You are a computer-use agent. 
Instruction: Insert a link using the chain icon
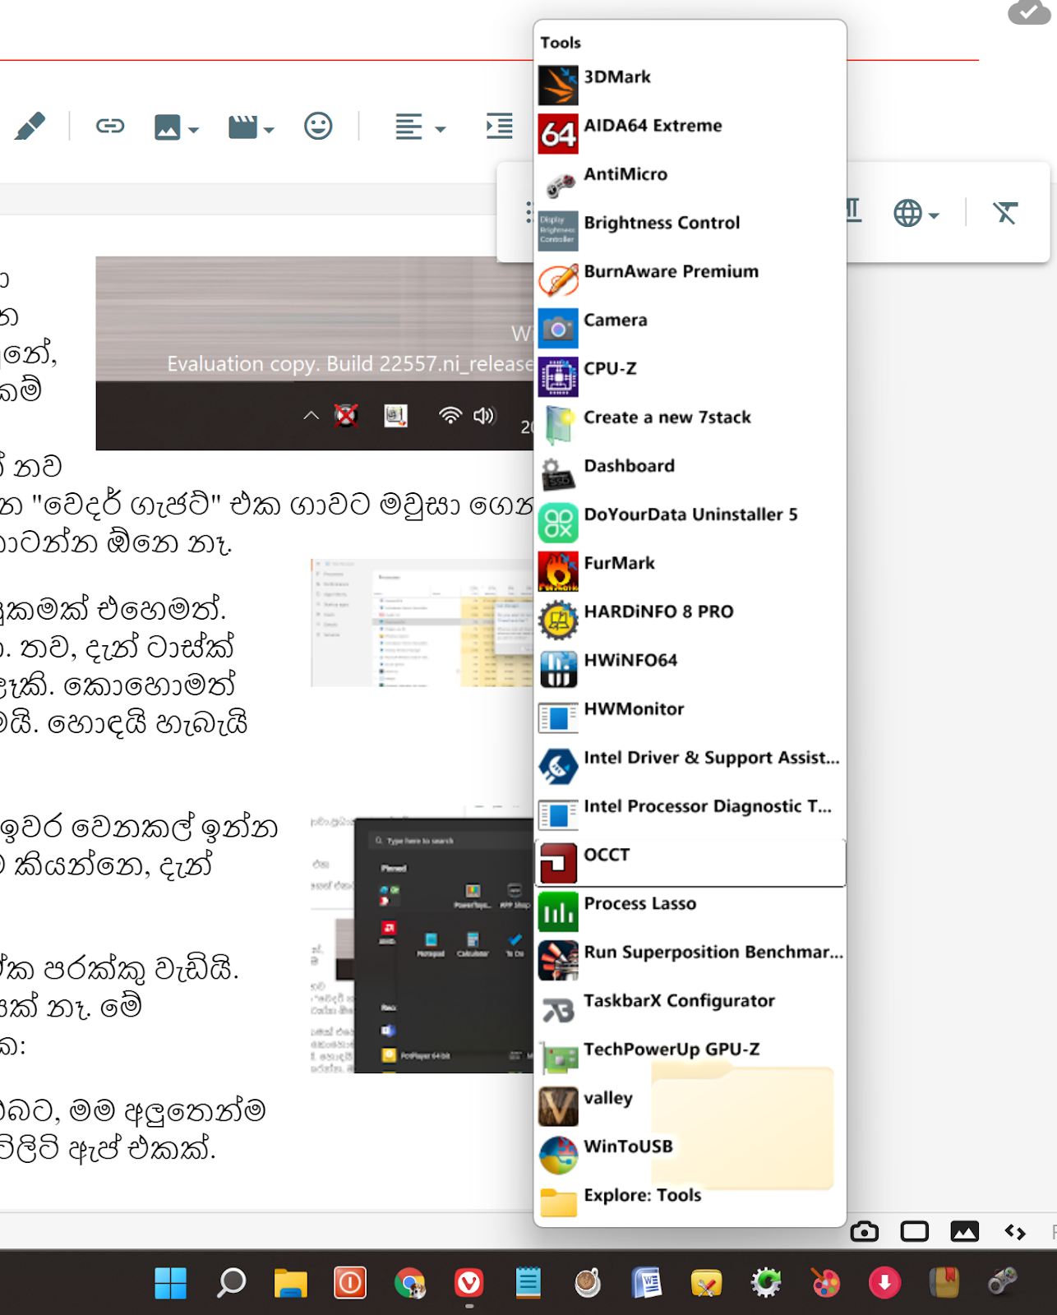(109, 126)
